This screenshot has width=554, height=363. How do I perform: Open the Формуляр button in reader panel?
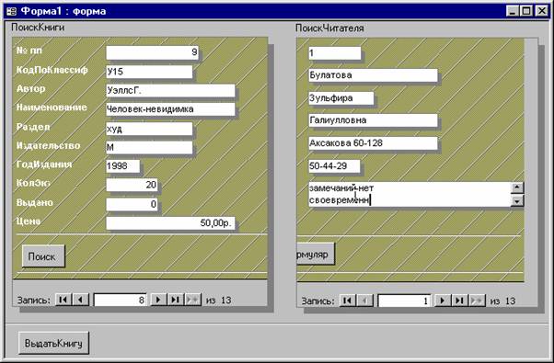tap(315, 254)
